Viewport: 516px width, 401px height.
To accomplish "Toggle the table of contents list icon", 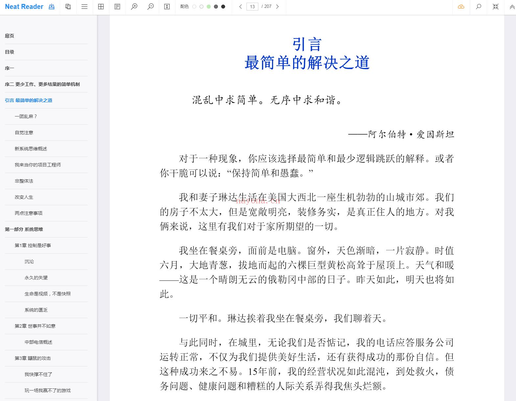I will pyautogui.click(x=84, y=7).
